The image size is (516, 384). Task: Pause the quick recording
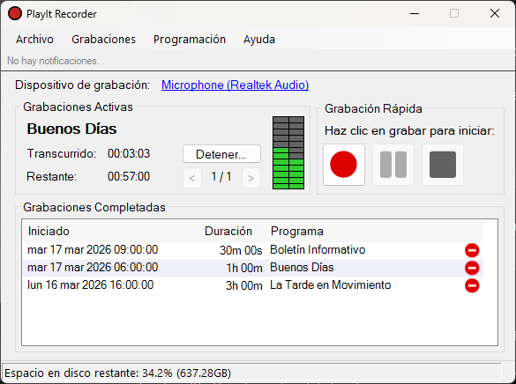tap(393, 165)
